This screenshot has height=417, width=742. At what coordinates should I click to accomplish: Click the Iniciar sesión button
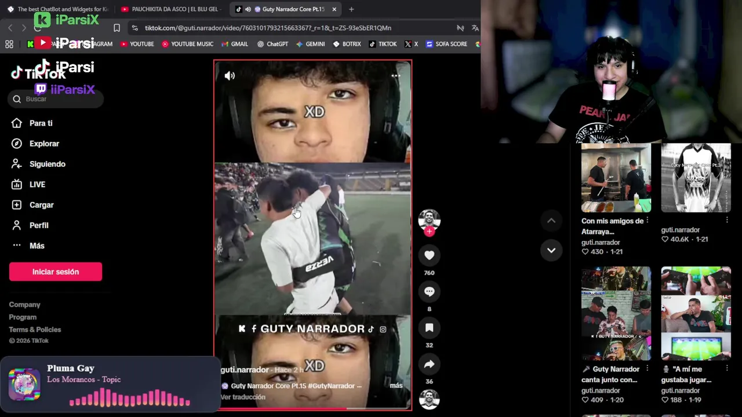pyautogui.click(x=56, y=272)
